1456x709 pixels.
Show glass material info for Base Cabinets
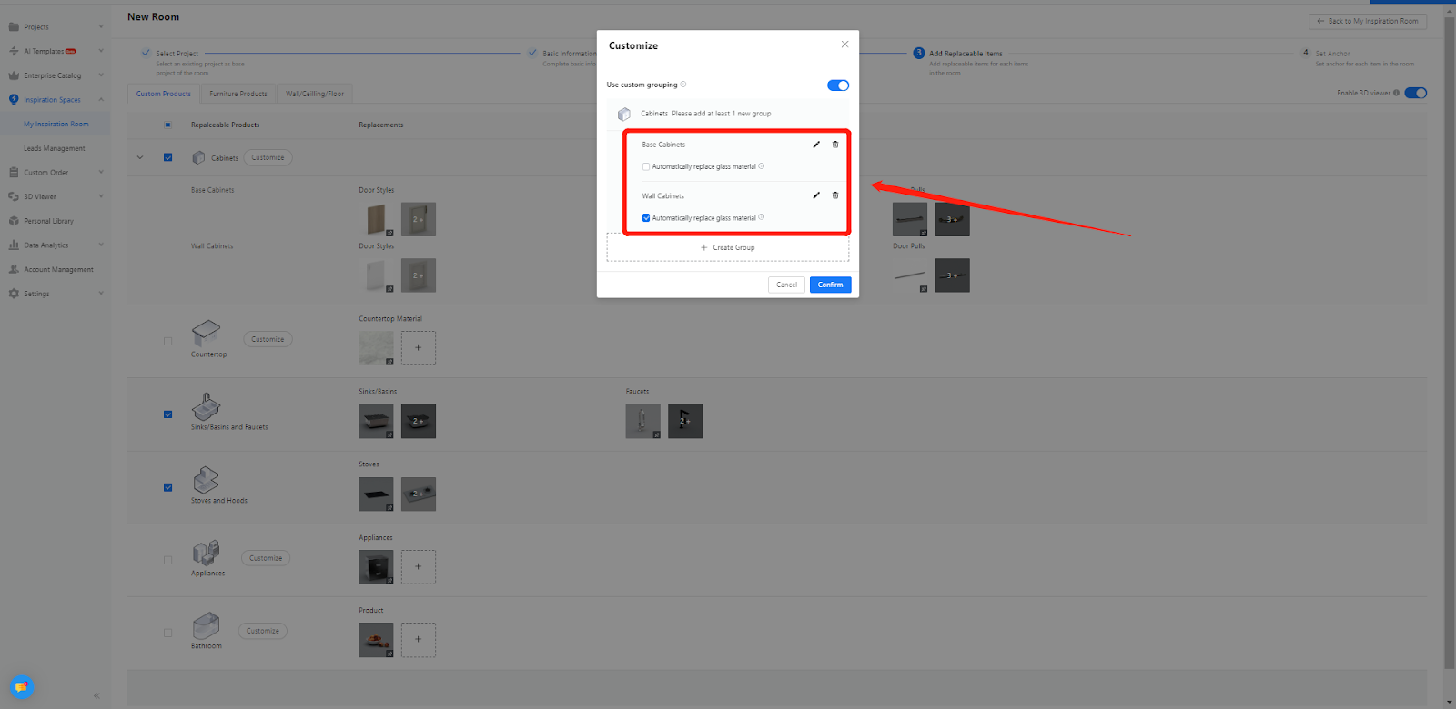[x=762, y=166]
